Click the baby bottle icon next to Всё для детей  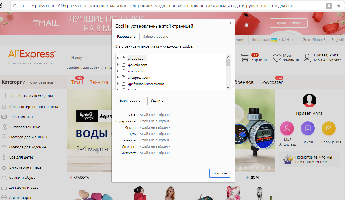[4, 157]
